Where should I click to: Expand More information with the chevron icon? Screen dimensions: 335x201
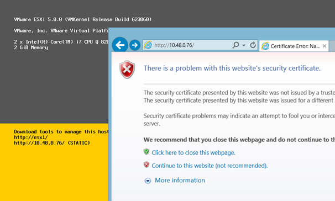[x=148, y=181]
